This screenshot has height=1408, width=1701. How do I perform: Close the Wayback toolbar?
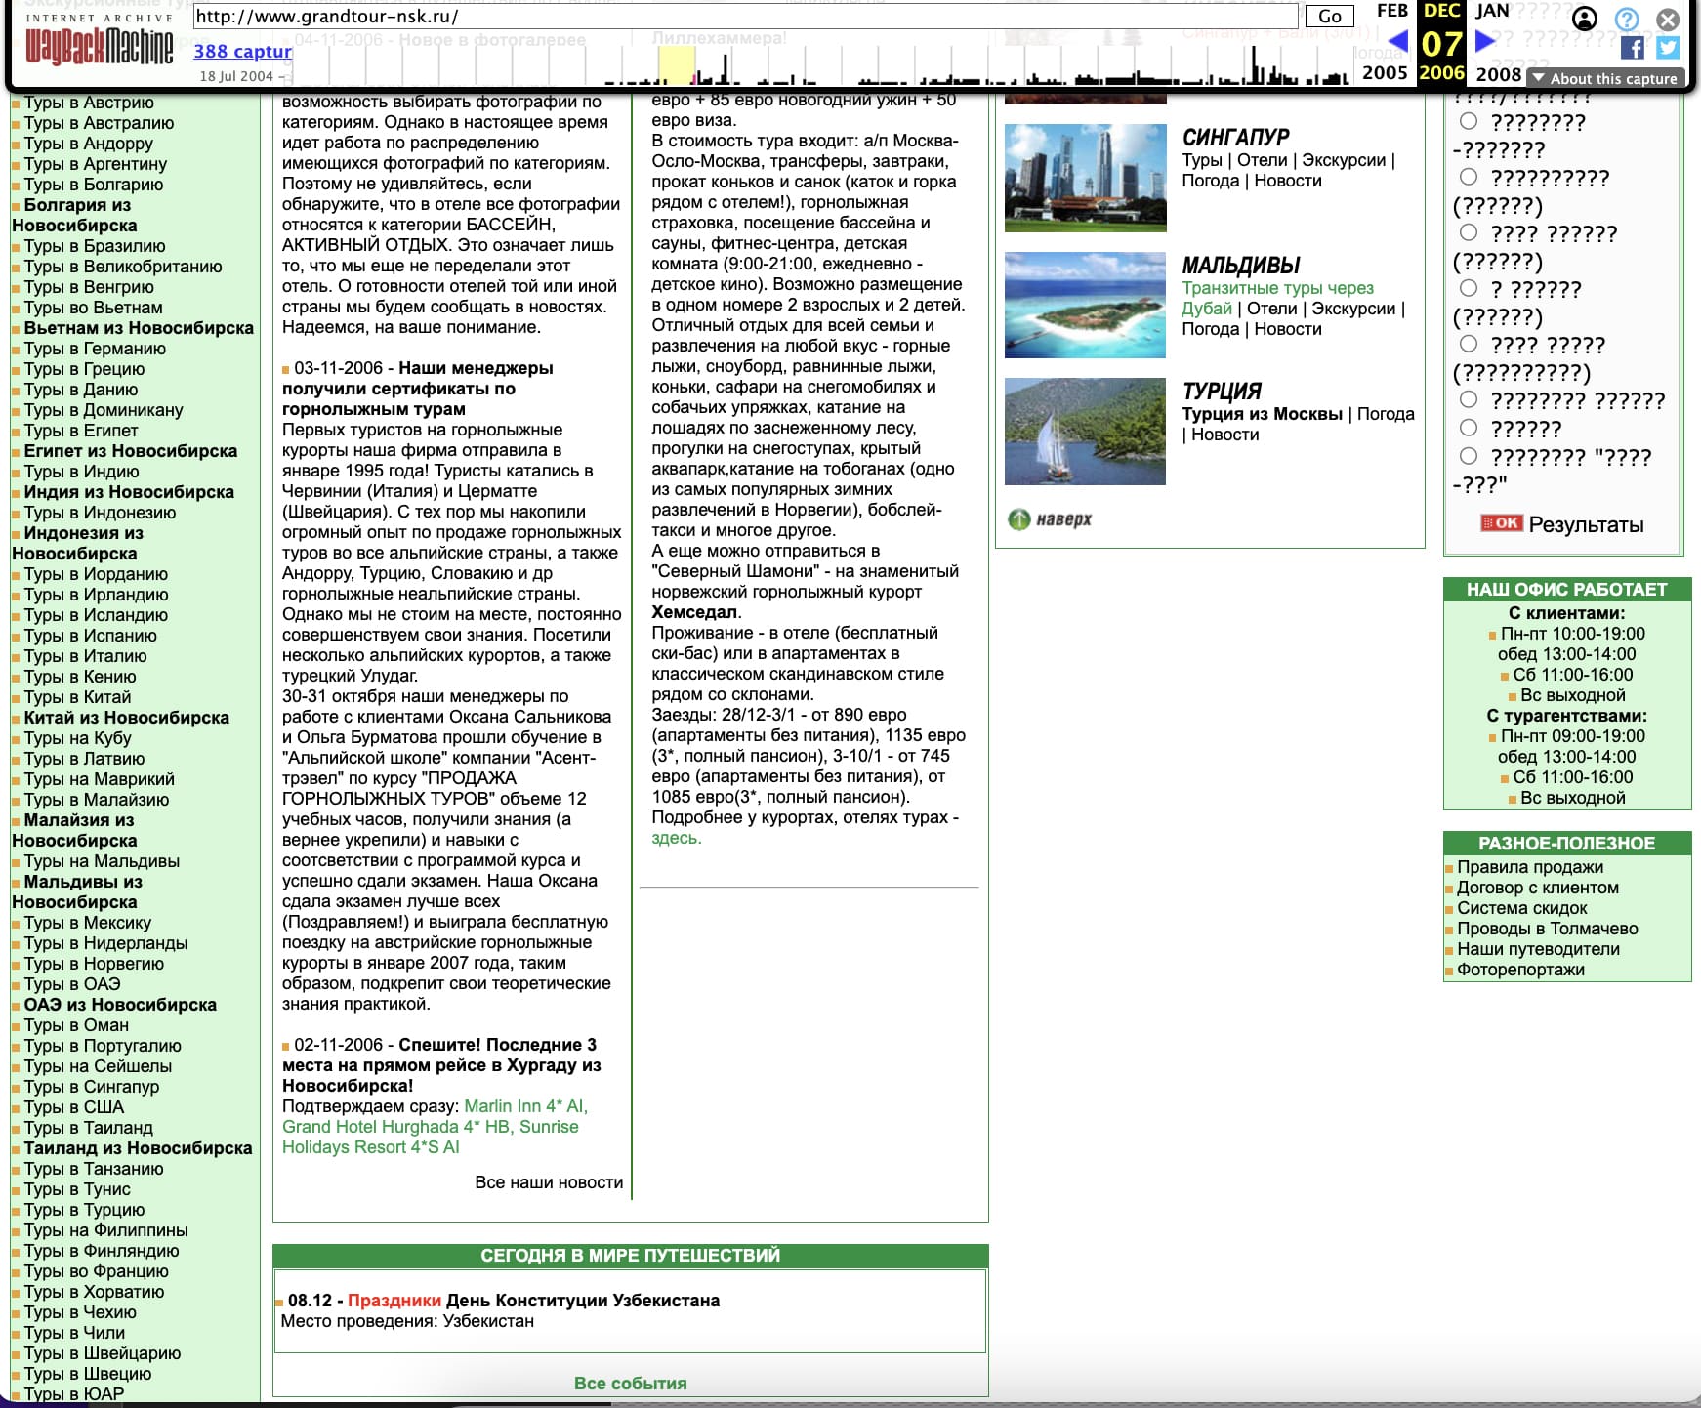tap(1668, 19)
